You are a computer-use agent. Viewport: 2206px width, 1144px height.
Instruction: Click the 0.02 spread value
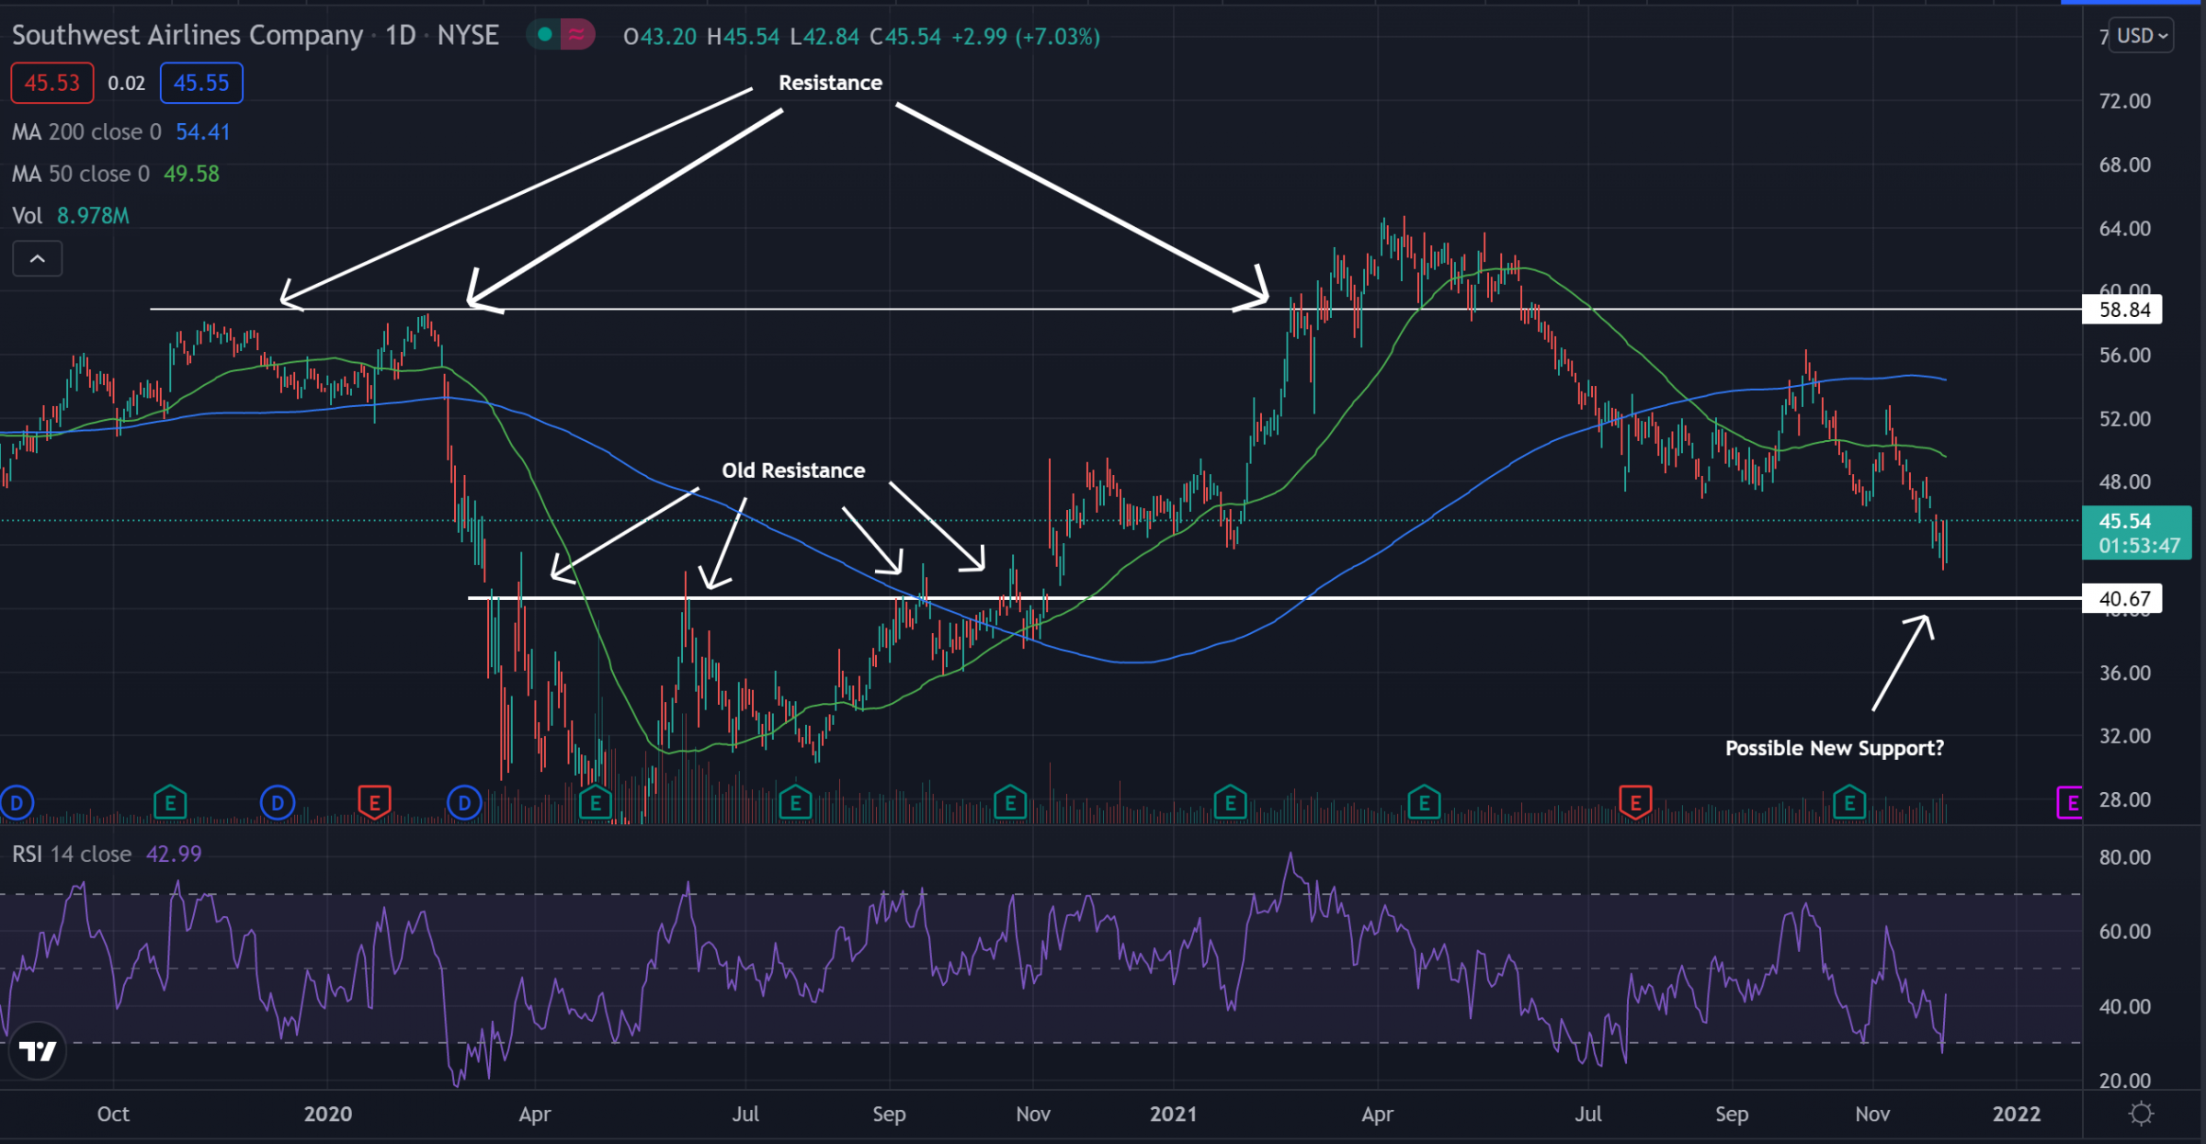click(x=127, y=84)
